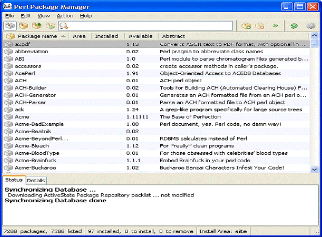Click abstract 'The Base of Perfection'
This screenshot has height=237, width=322.
click(x=190, y=117)
